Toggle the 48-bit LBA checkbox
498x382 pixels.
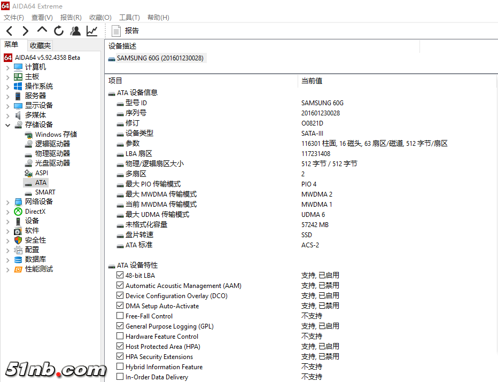pos(120,275)
